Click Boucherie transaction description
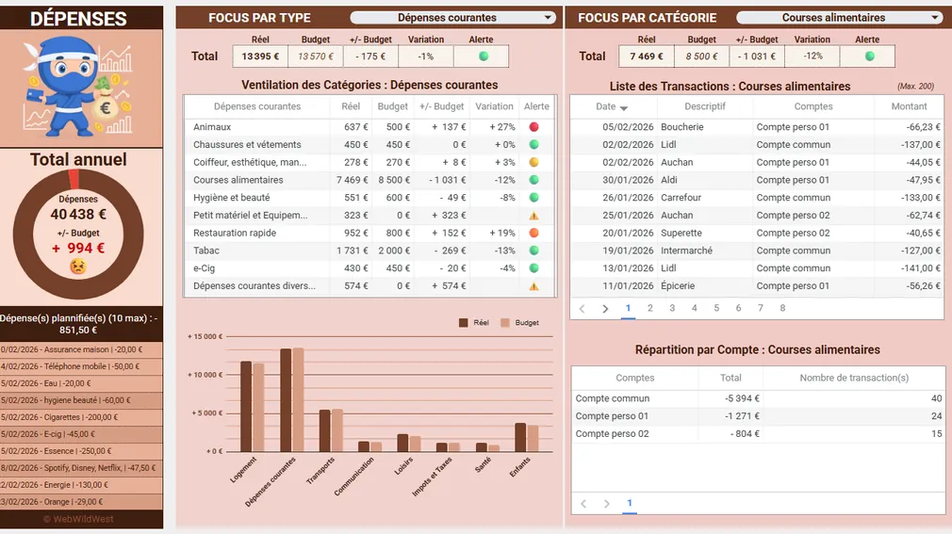The height and width of the screenshot is (534, 952). [x=681, y=127]
